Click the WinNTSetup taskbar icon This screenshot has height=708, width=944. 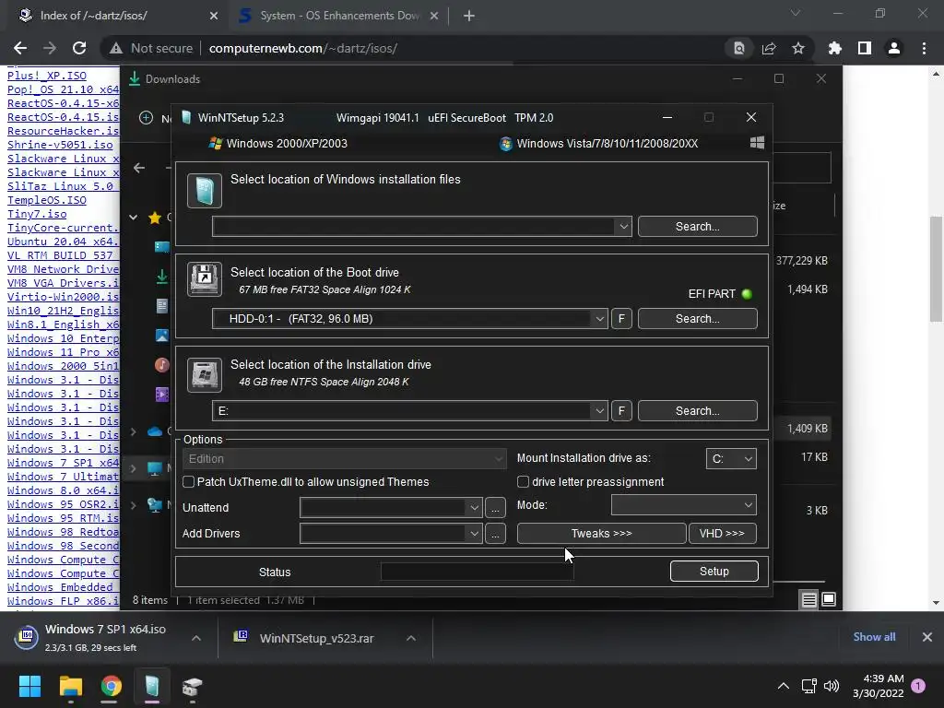[152, 686]
